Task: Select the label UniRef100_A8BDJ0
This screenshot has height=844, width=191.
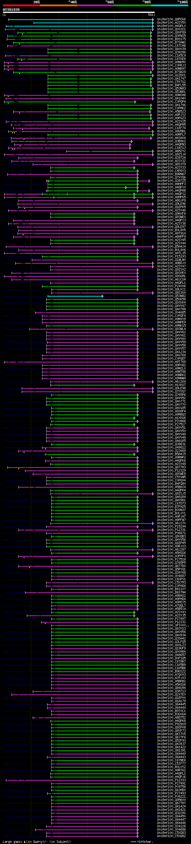Action: (x=171, y=263)
